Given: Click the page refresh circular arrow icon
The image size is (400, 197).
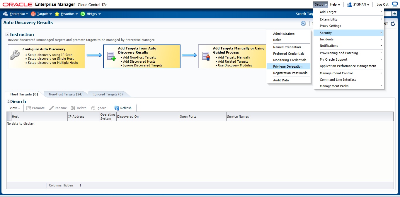Looking at the screenshot, I should tap(393, 24).
